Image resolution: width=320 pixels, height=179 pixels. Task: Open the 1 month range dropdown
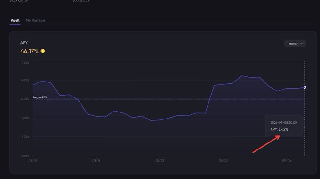295,44
